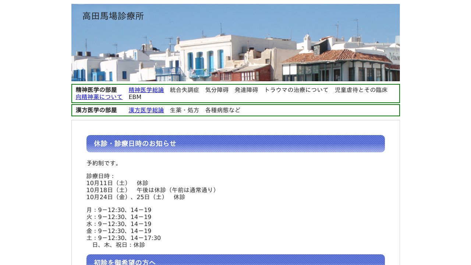Screen dimensions: 471x265
Task: Select the 10月11日（土）休診 notice
Action: coord(118,183)
